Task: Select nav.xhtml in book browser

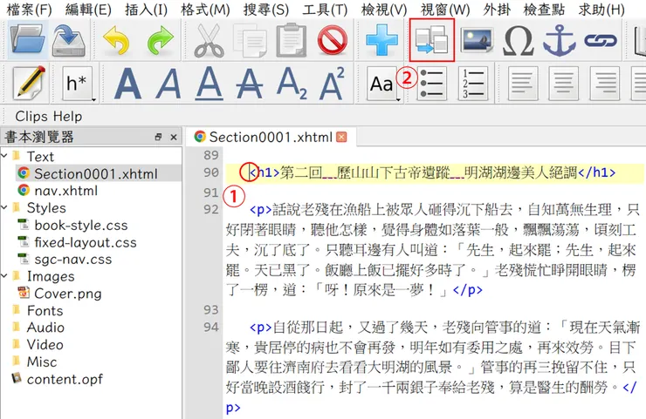Action: coord(66,191)
